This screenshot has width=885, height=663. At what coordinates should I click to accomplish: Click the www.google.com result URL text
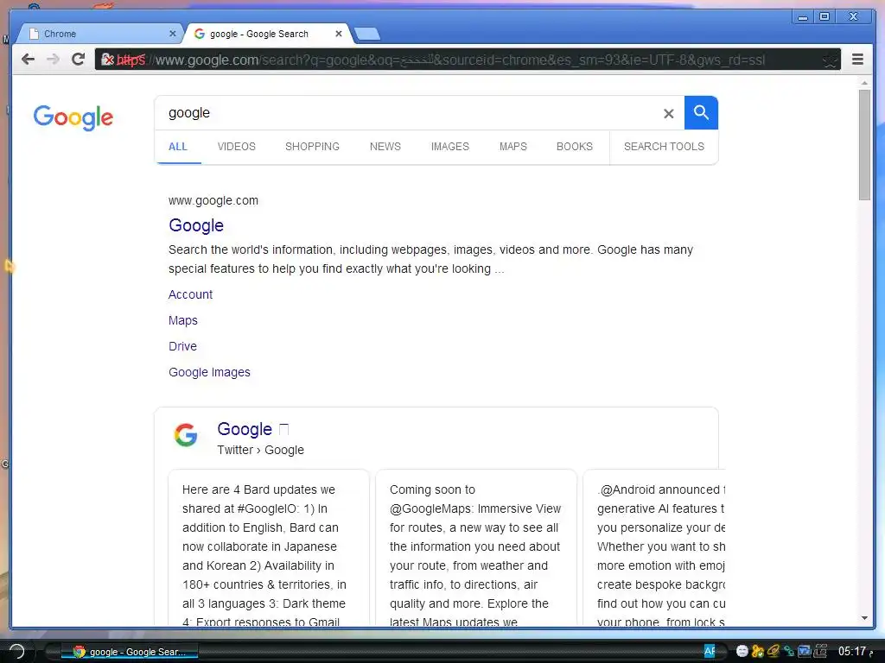pyautogui.click(x=213, y=200)
